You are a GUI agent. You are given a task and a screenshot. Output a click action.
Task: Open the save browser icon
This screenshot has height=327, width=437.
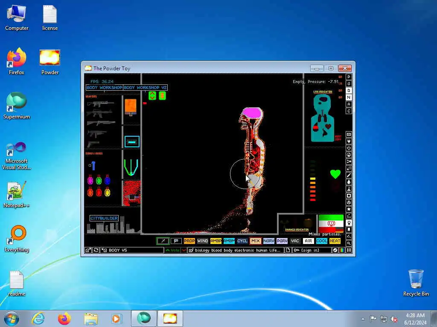click(88, 250)
